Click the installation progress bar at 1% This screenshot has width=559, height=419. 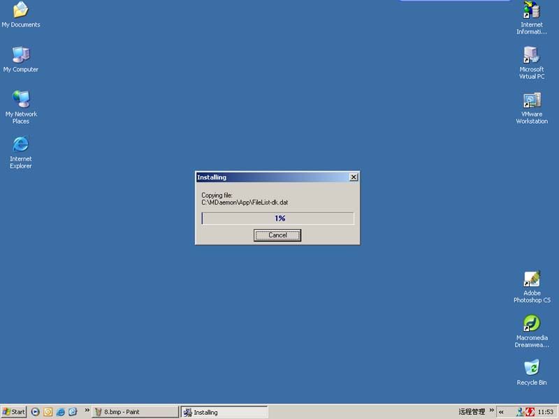277,219
